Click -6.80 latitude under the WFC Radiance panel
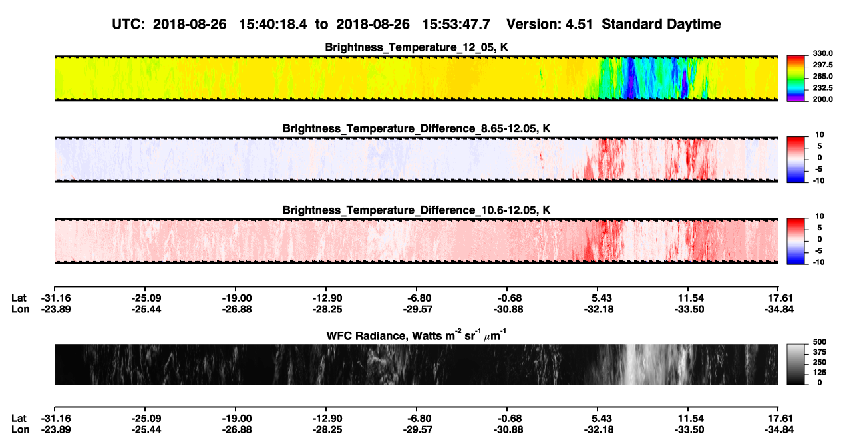 pyautogui.click(x=417, y=418)
